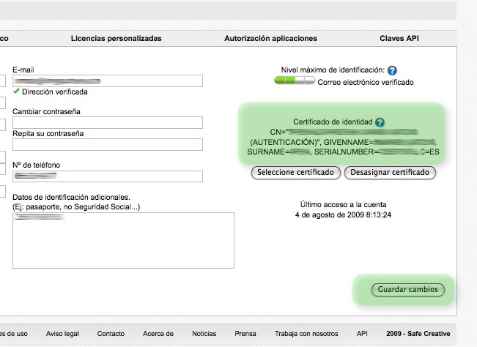The height and width of the screenshot is (347, 477).
Task: Open the Noticias footer link
Action: pyautogui.click(x=204, y=333)
